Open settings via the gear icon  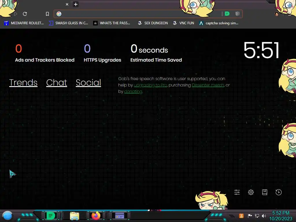click(251, 192)
